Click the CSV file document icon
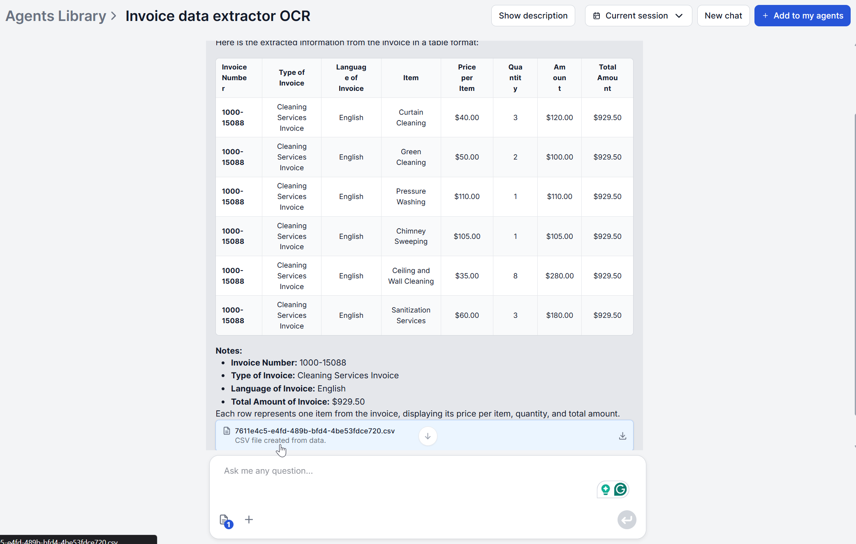Image resolution: width=856 pixels, height=544 pixels. [227, 431]
